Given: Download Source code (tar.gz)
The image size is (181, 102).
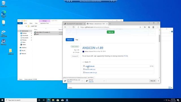Looking at the screenshot, I should (91, 73).
